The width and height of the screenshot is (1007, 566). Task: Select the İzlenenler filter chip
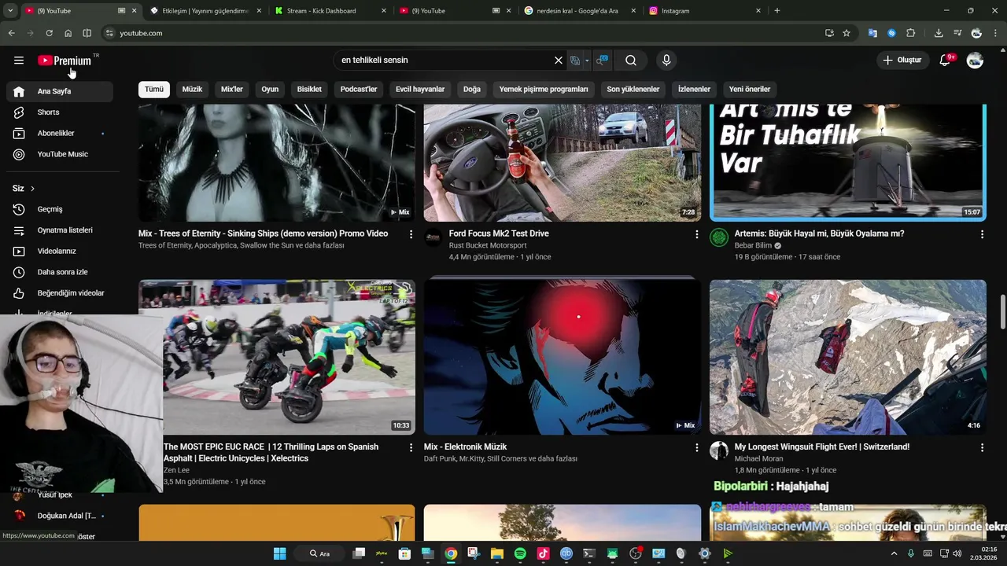point(694,89)
